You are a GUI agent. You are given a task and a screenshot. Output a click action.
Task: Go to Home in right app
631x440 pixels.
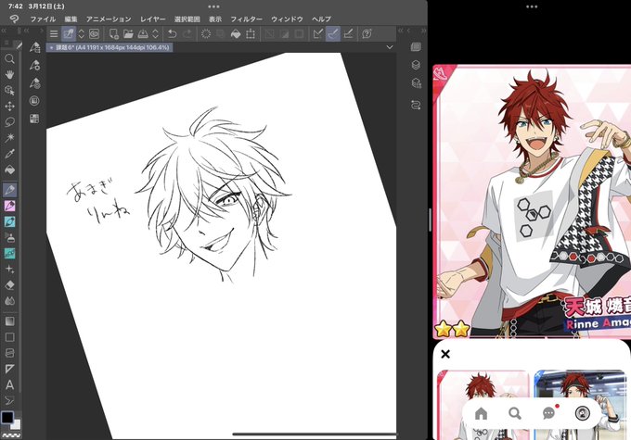481,413
